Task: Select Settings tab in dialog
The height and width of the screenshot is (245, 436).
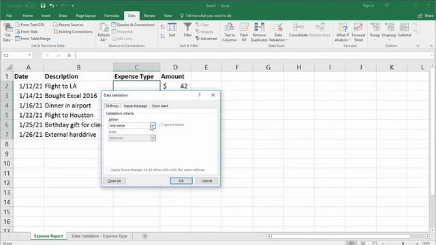Action: (112, 105)
